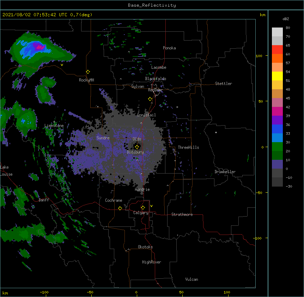304x297 pixels.
Task: Click the 0 tick on the bottom horizontal axis
Action: tap(136, 292)
